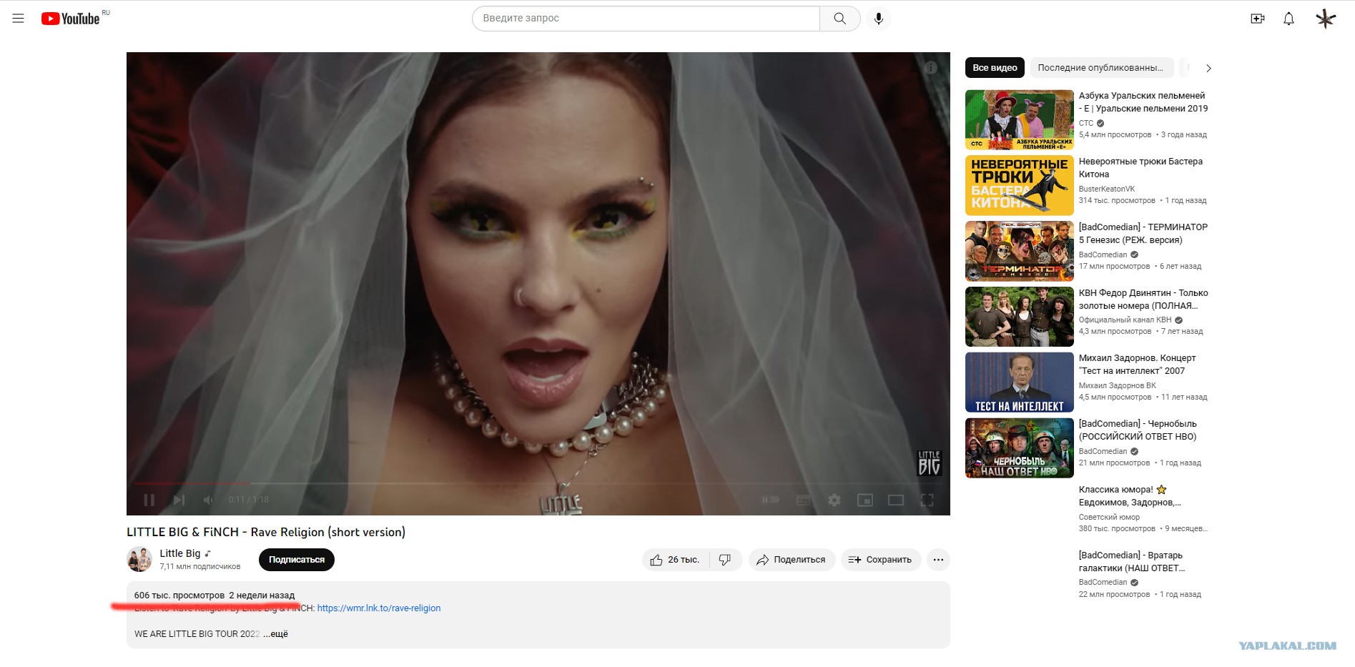Switch to miniplayer mode
The height and width of the screenshot is (667, 1355).
pyautogui.click(x=865, y=500)
